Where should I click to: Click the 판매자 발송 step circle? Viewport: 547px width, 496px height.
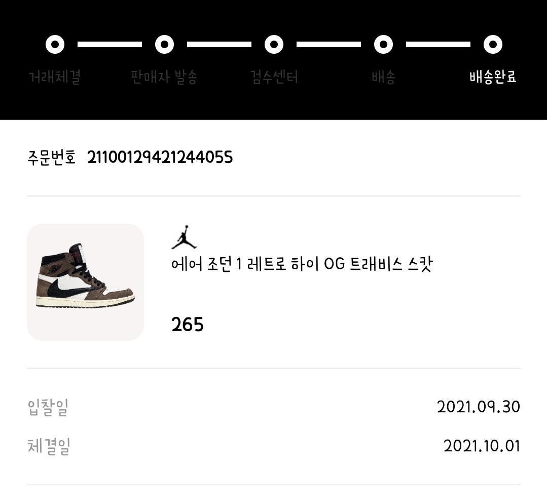[x=164, y=45]
